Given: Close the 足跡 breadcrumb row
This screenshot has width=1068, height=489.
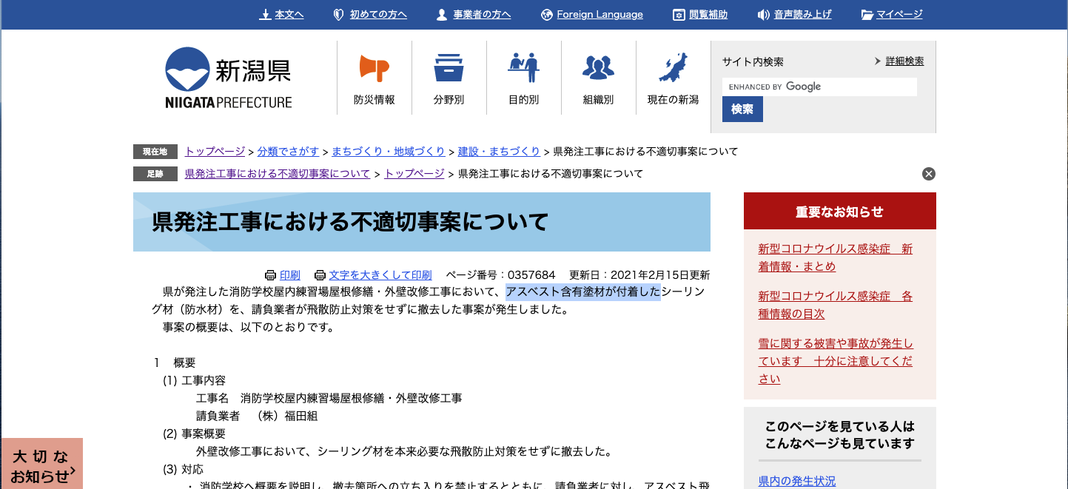Looking at the screenshot, I should coord(929,174).
